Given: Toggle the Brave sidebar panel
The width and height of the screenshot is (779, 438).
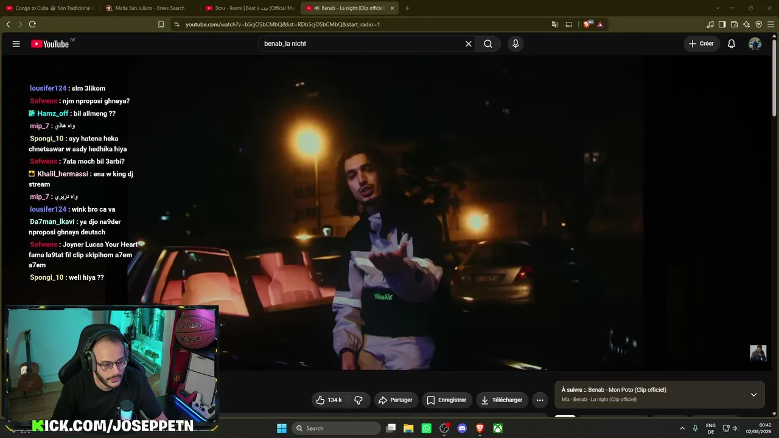Looking at the screenshot, I should 722,24.
